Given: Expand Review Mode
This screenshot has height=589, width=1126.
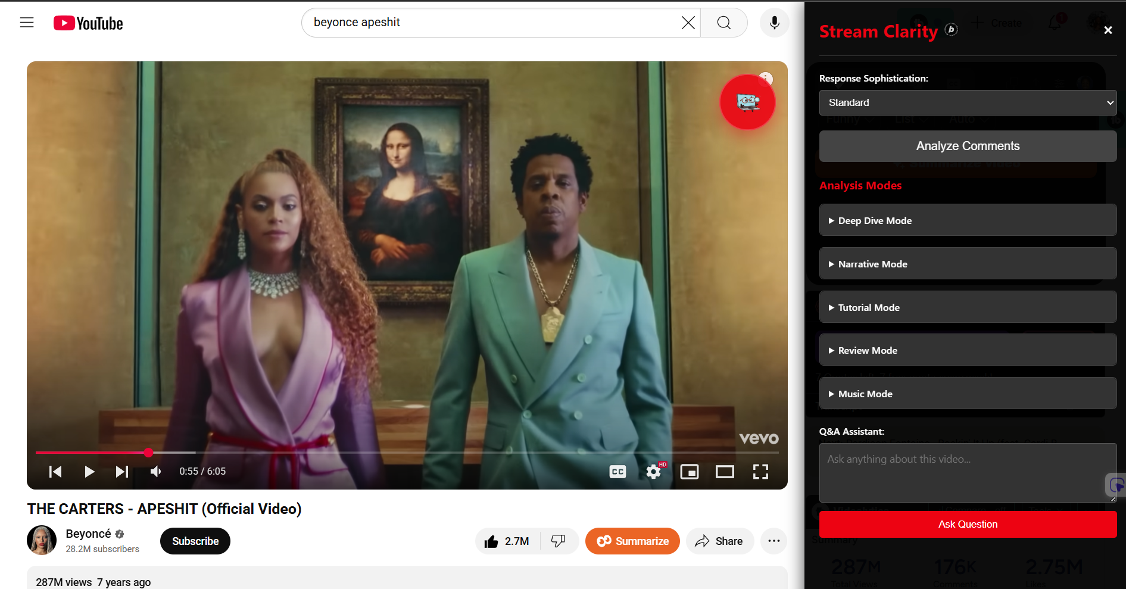Looking at the screenshot, I should tap(968, 350).
